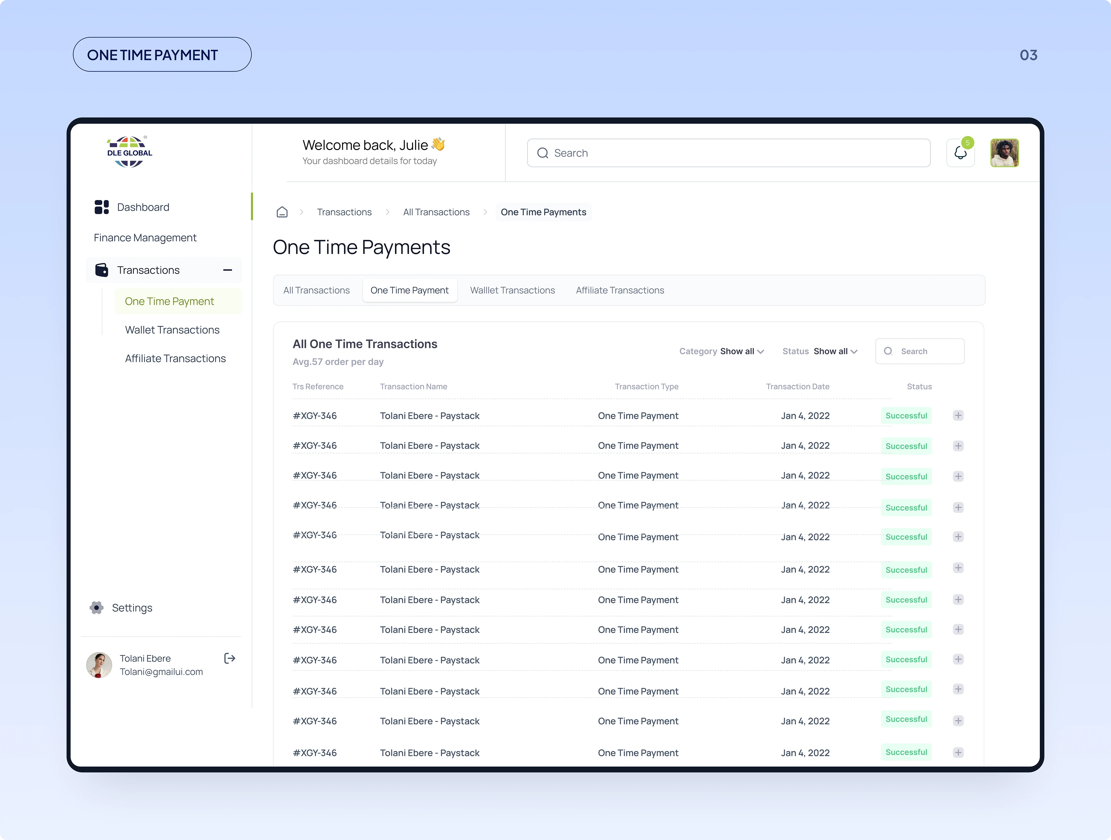1111x840 pixels.
Task: Click the notification bell icon
Action: [x=960, y=153]
